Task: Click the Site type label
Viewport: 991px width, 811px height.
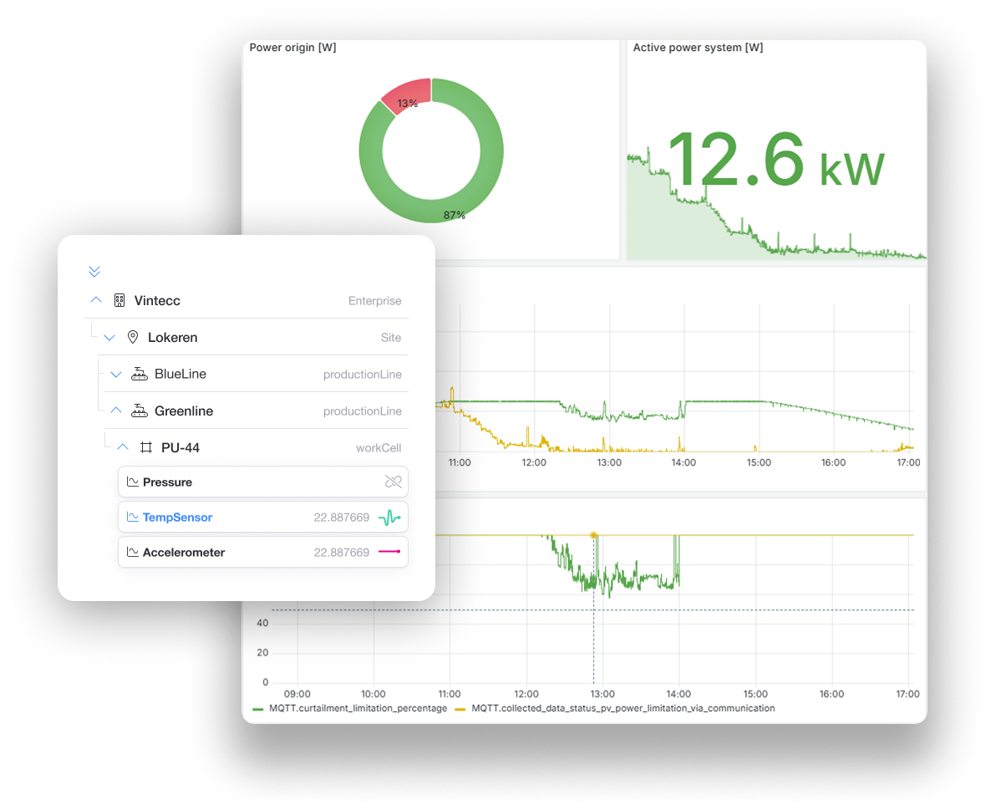Action: [390, 337]
